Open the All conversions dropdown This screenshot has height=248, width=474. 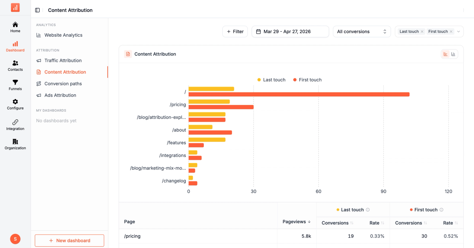[362, 32]
